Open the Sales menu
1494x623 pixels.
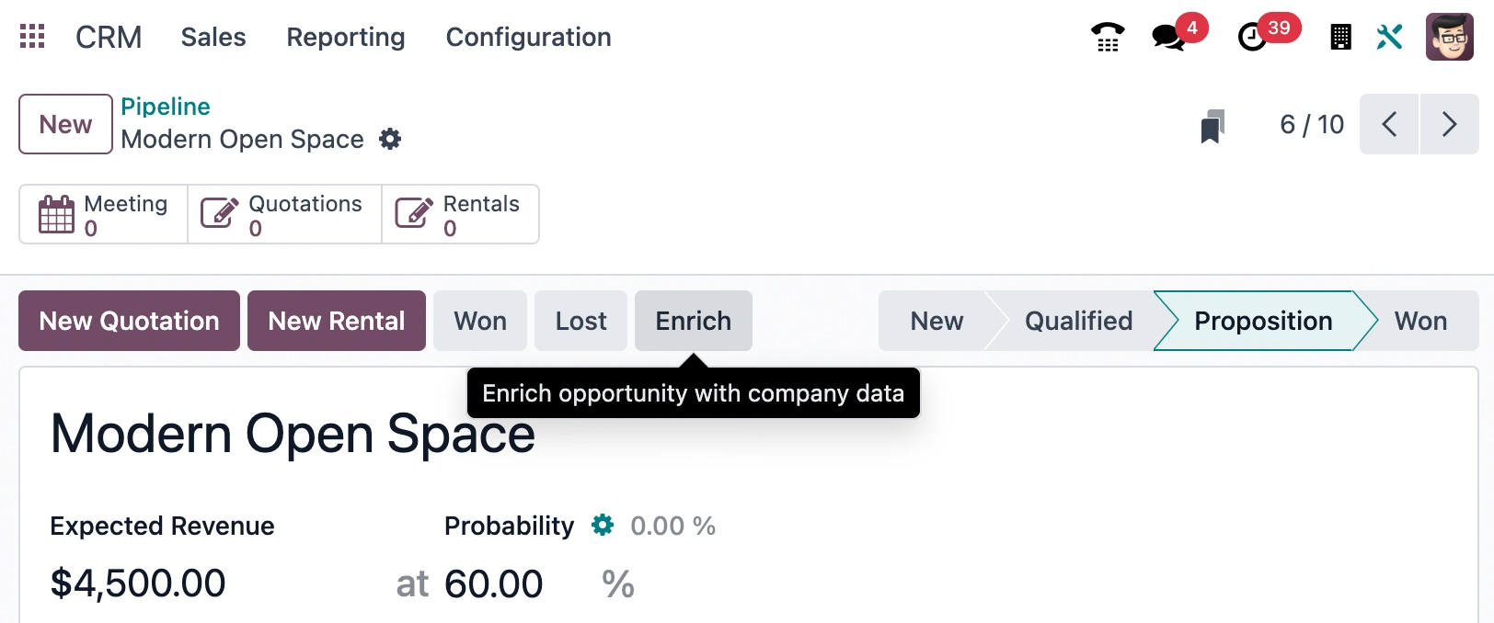click(x=213, y=37)
